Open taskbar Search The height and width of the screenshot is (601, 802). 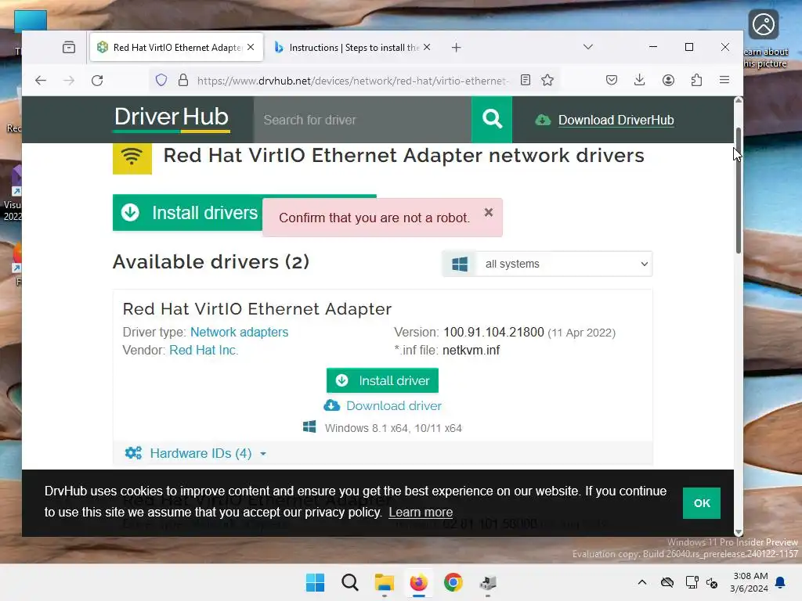[x=350, y=582]
